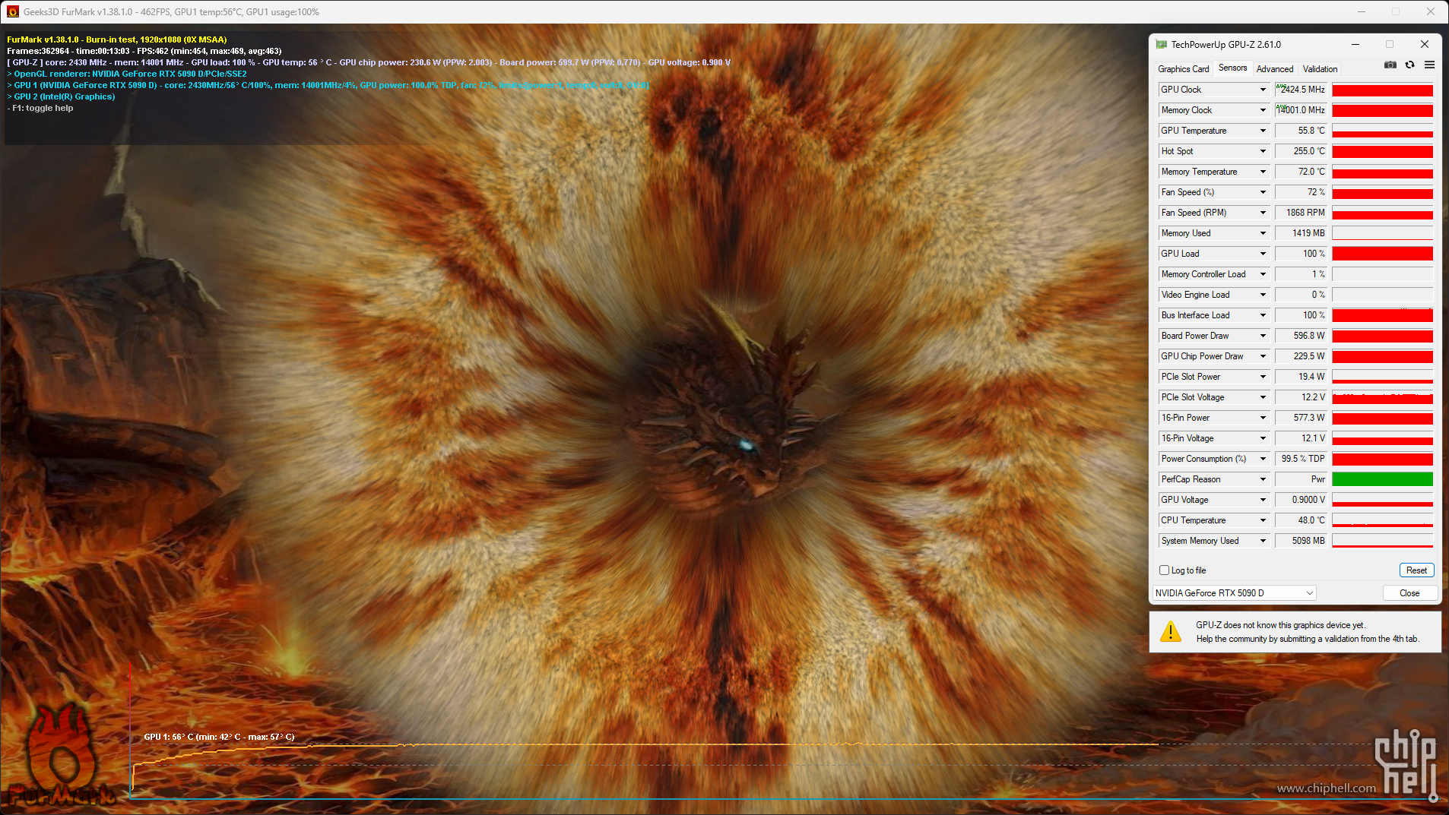Click the Power Consumption value 99.5 % TDP
The image size is (1449, 815).
(x=1301, y=459)
